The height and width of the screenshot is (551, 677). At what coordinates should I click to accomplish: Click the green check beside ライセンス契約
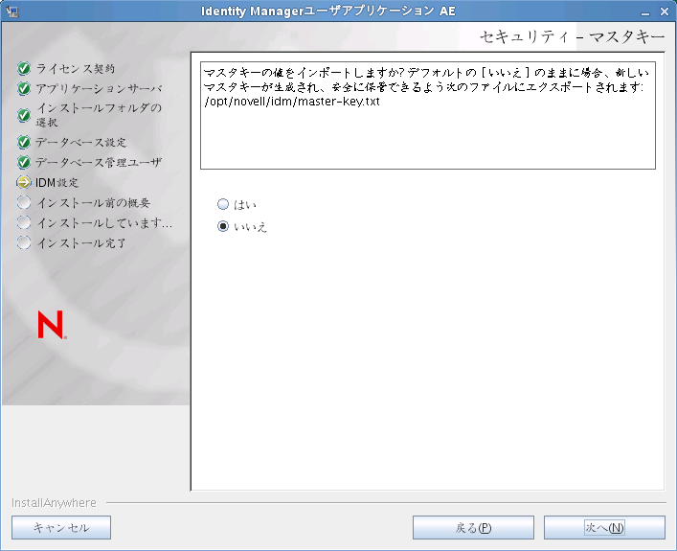point(24,68)
